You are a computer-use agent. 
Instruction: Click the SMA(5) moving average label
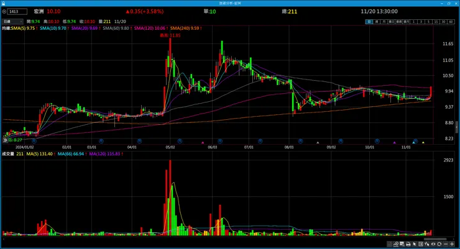pos(23,28)
